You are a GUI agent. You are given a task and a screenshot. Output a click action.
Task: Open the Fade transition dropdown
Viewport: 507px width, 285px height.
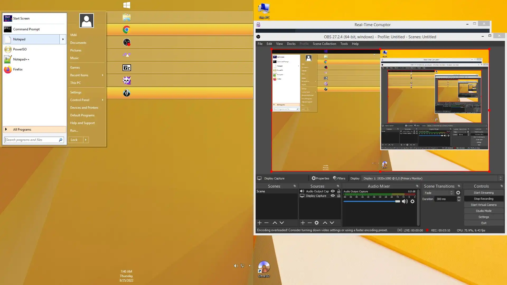[x=438, y=193]
